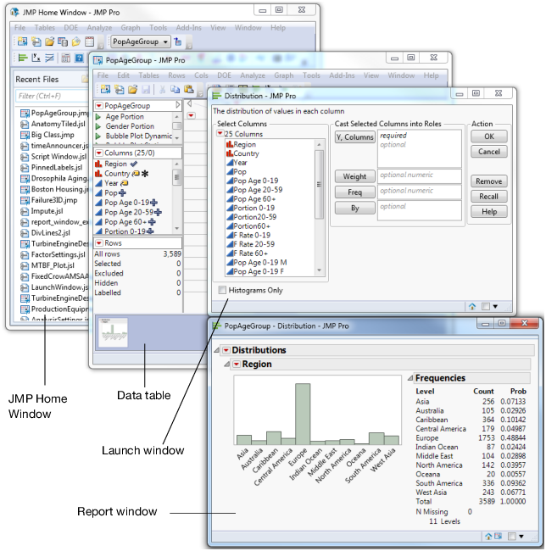
Task: Click Cancel in Distribution launch window
Action: [x=489, y=152]
